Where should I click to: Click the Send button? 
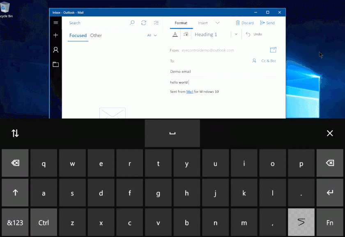(267, 23)
